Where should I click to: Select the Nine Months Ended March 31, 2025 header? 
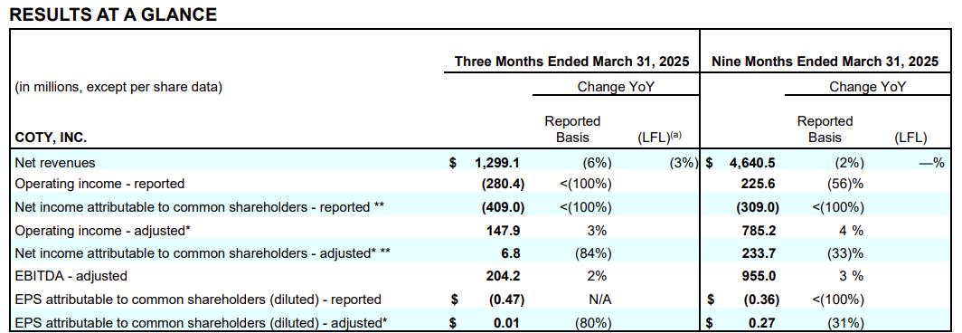tap(825, 62)
